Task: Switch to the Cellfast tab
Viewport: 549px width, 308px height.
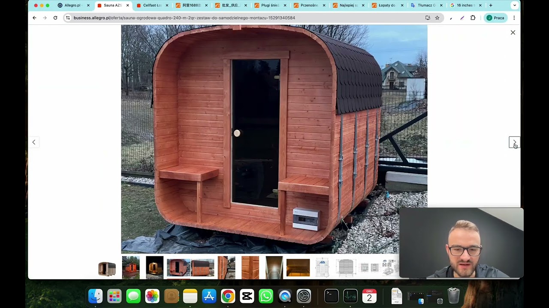Action: pyautogui.click(x=152, y=6)
